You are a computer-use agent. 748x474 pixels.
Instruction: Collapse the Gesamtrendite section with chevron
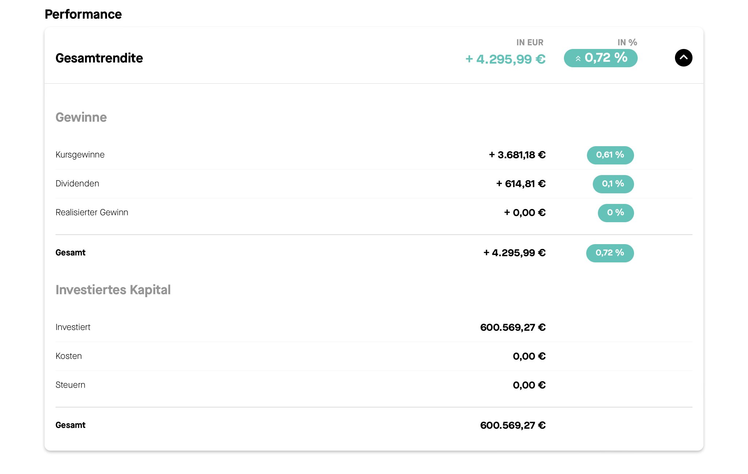click(683, 58)
